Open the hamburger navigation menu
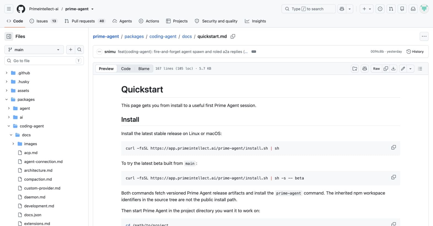 click(x=9, y=9)
